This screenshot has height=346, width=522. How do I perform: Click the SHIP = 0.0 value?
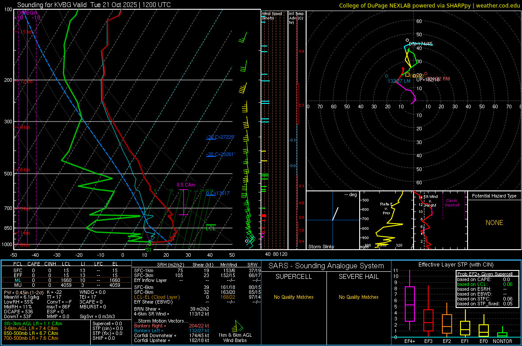pos(104,338)
